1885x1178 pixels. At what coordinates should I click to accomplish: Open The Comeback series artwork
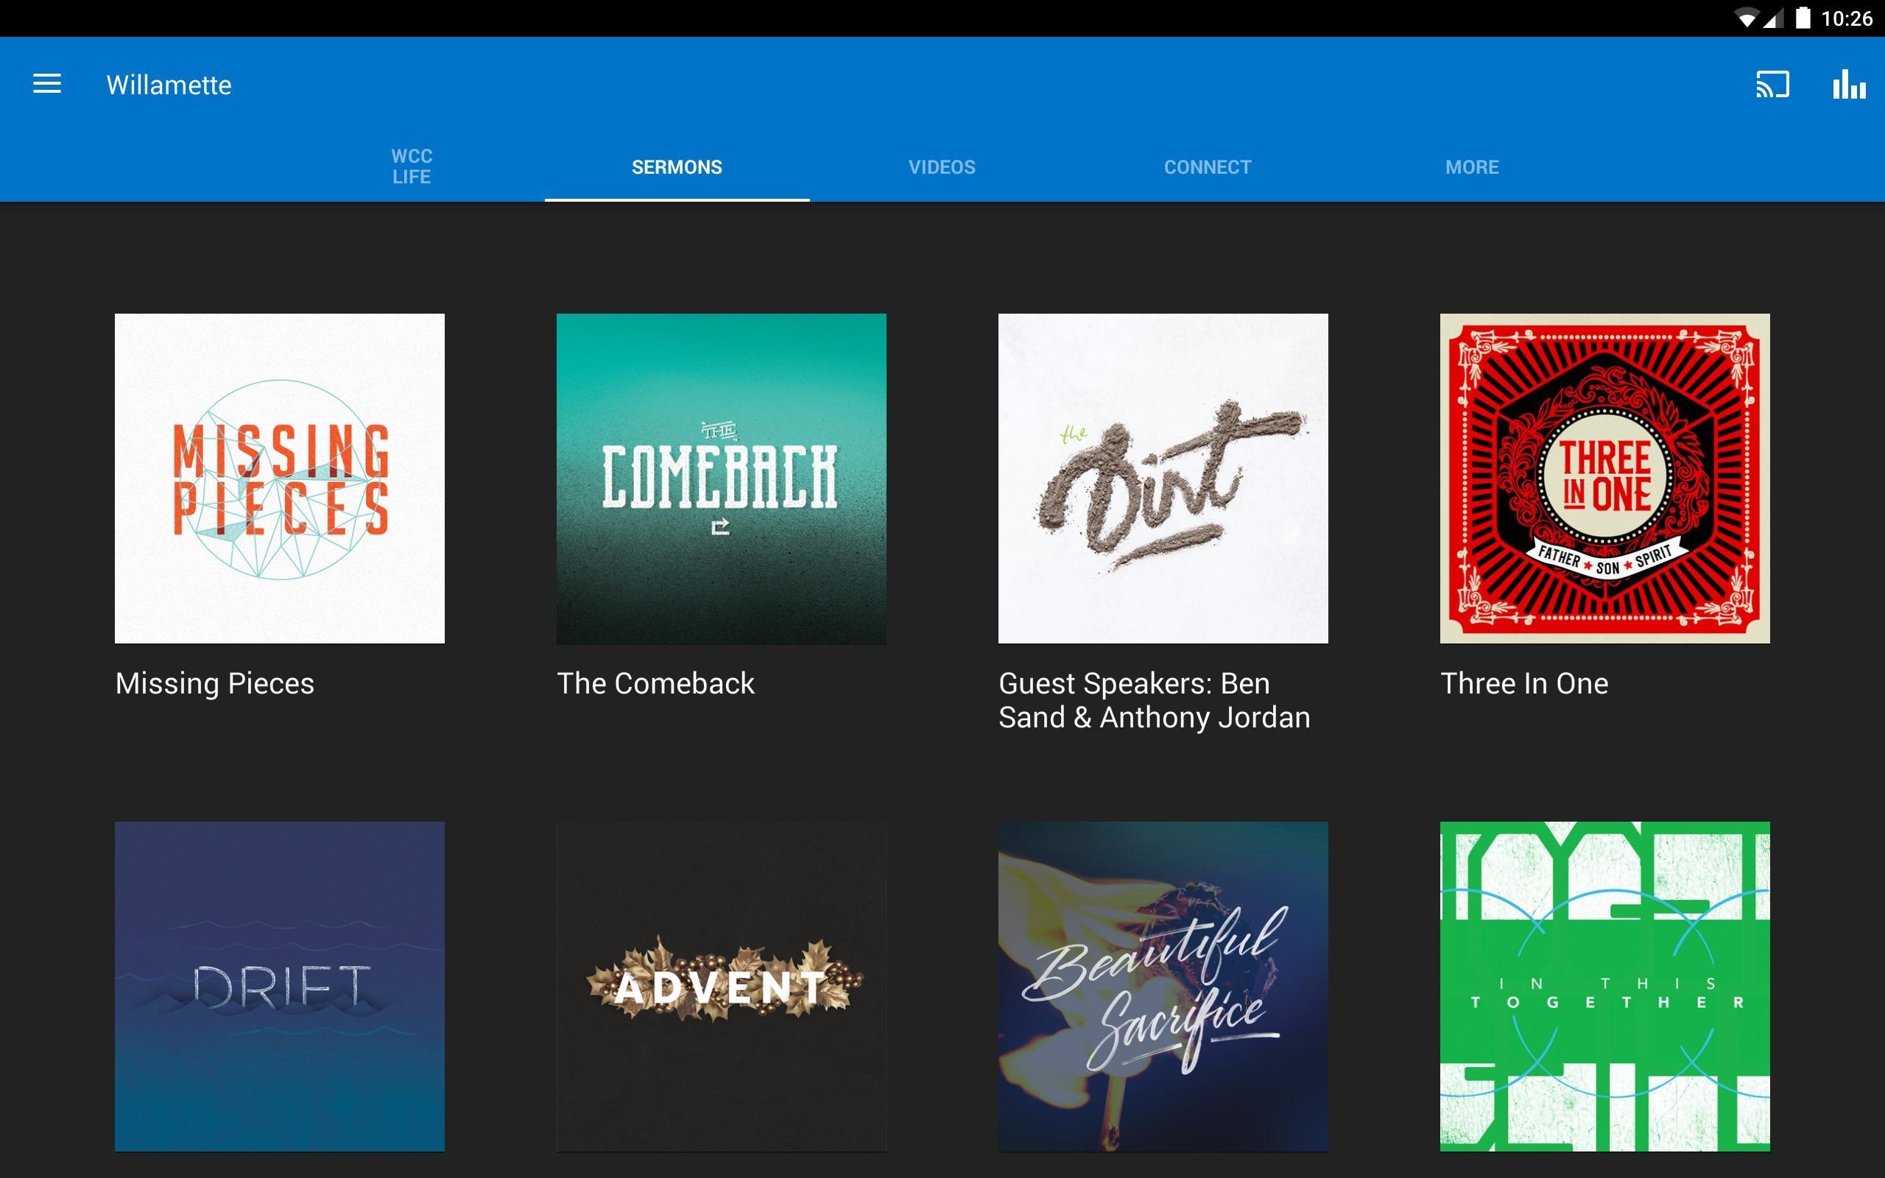(722, 479)
